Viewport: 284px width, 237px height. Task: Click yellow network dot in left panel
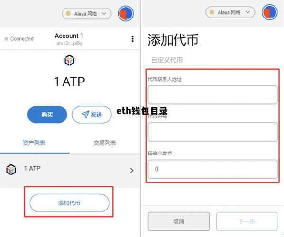pos(68,14)
